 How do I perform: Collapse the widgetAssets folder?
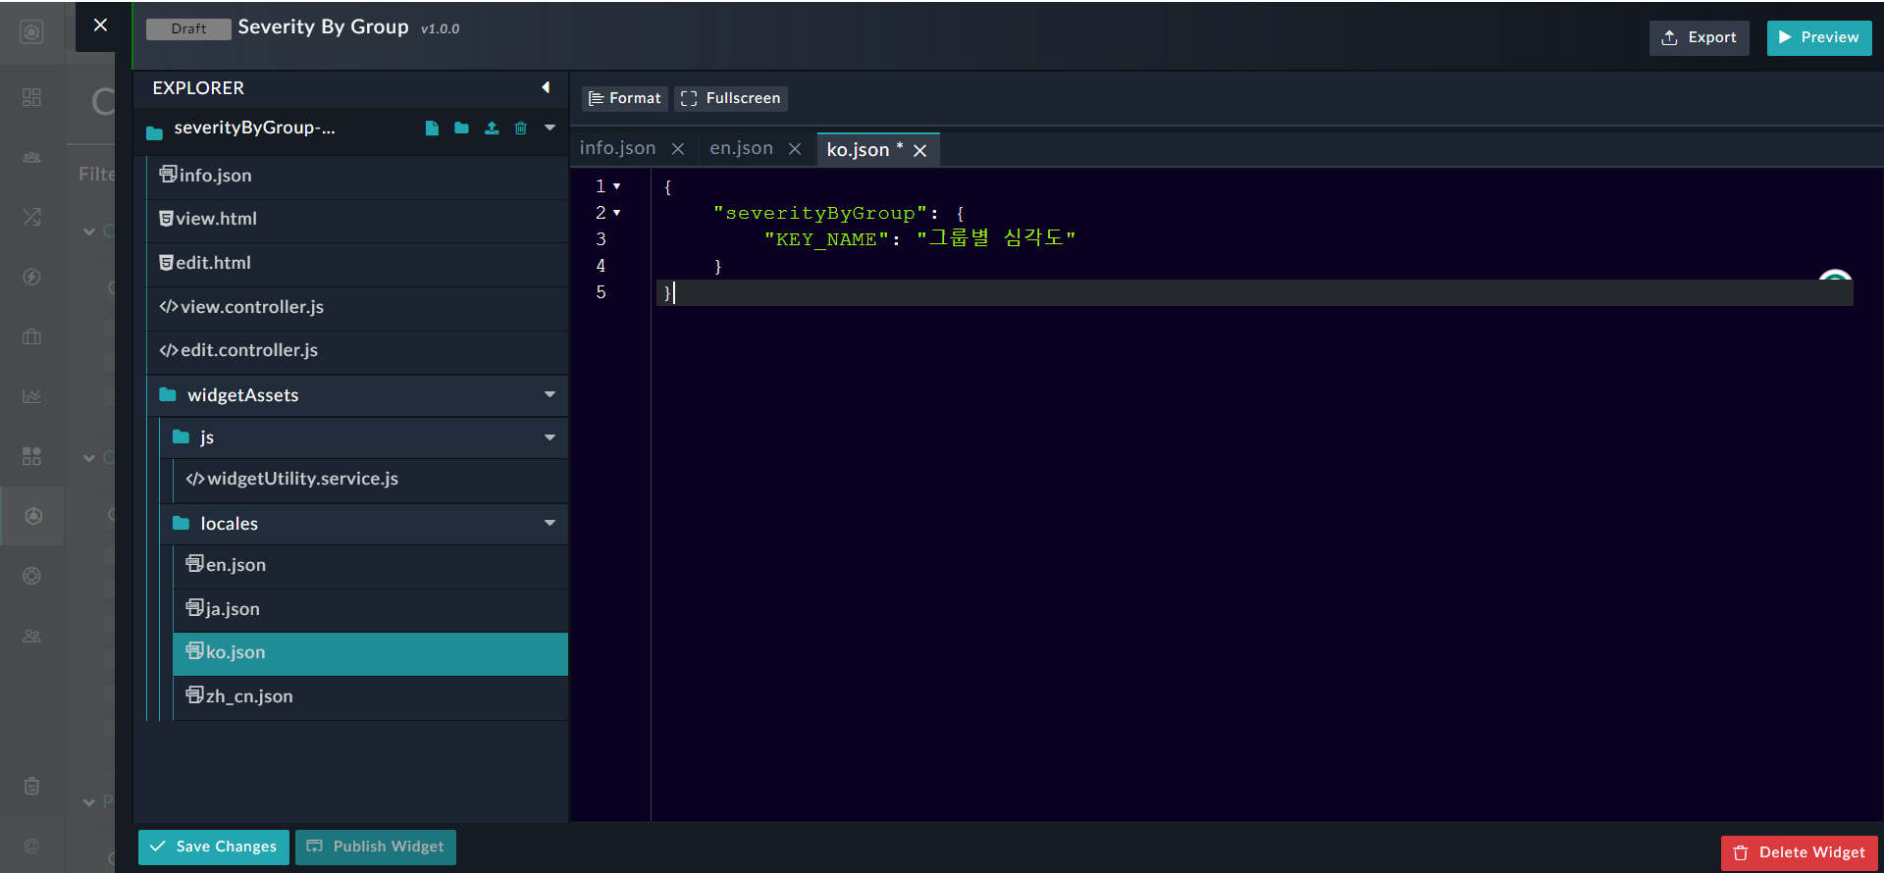pyautogui.click(x=549, y=394)
